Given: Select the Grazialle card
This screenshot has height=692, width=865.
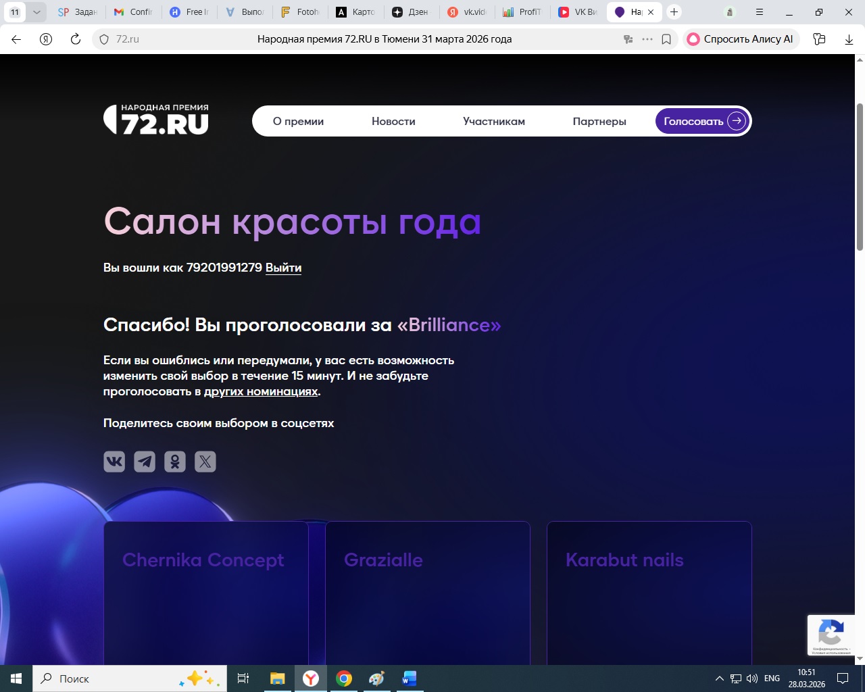Looking at the screenshot, I should coord(428,593).
